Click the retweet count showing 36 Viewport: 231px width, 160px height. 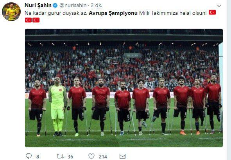pyautogui.click(x=70, y=156)
